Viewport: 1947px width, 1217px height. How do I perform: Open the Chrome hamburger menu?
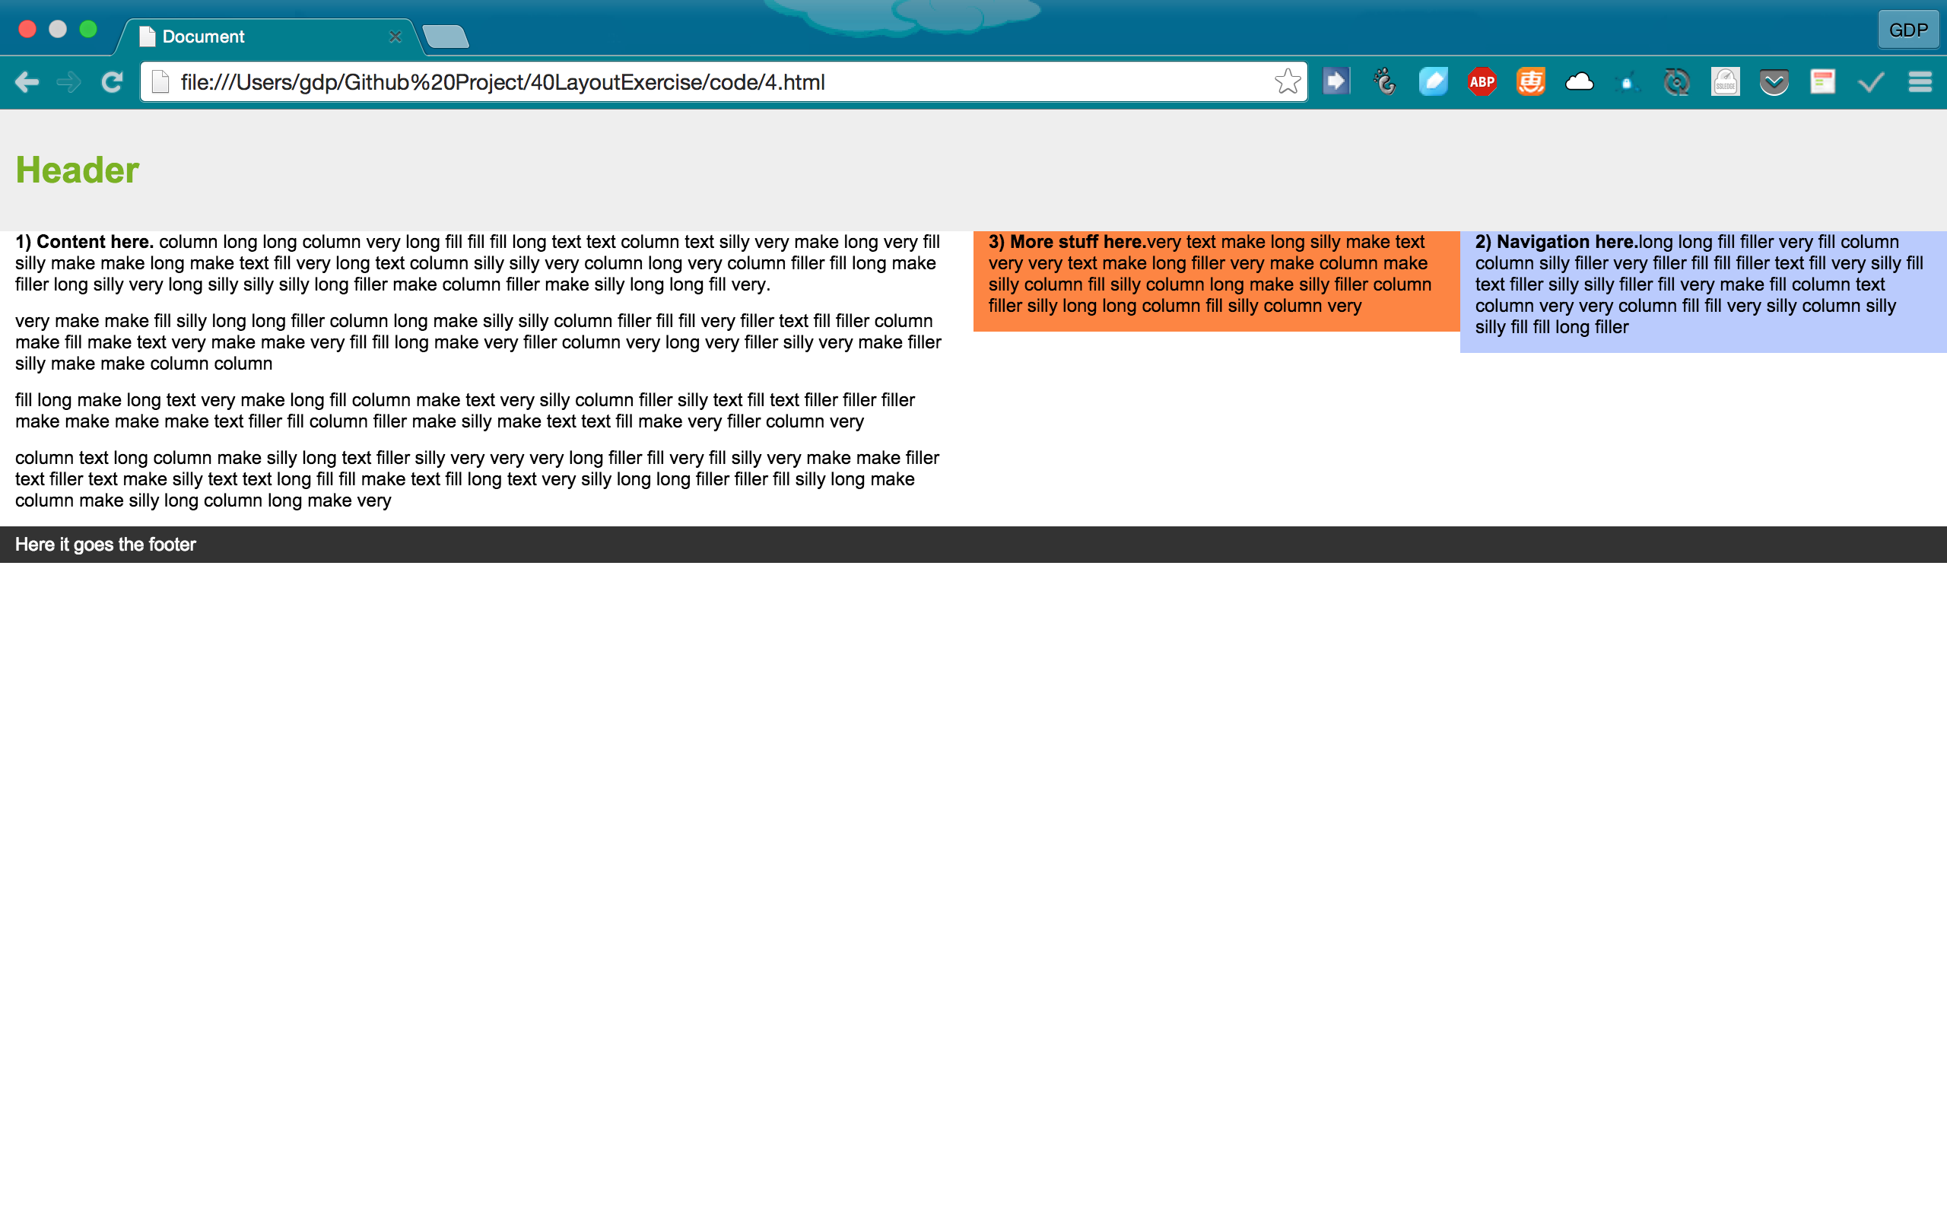tap(1920, 82)
